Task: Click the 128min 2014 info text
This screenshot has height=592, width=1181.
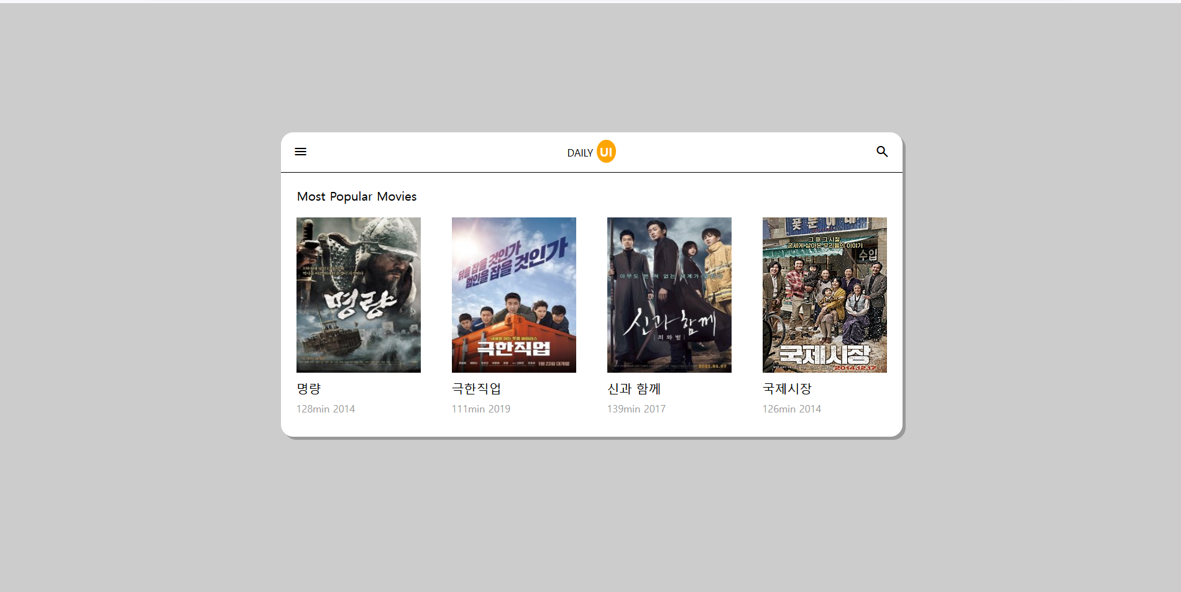Action: pyautogui.click(x=326, y=409)
